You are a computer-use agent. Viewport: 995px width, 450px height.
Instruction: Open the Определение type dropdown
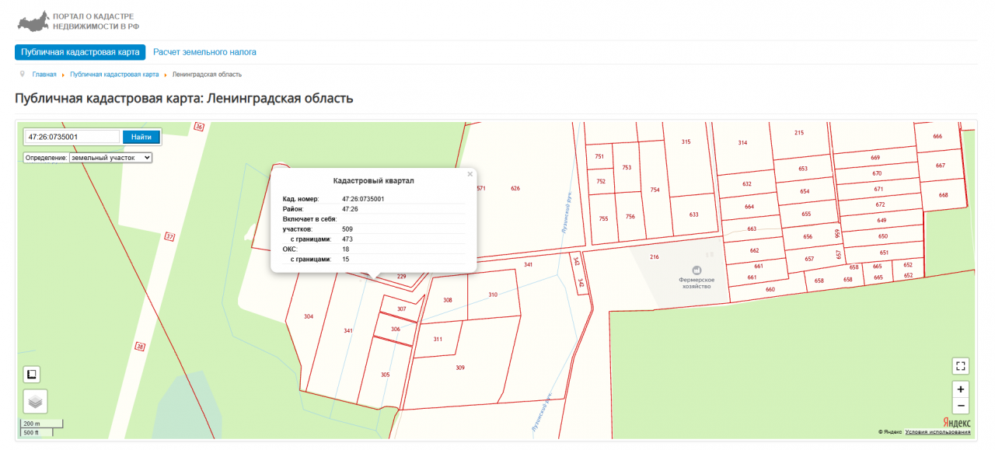[x=110, y=158]
